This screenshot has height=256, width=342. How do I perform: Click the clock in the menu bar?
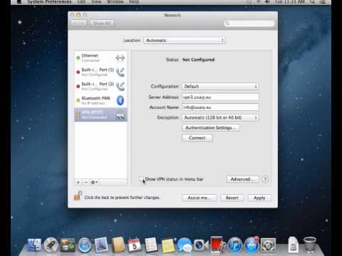coord(290,2)
